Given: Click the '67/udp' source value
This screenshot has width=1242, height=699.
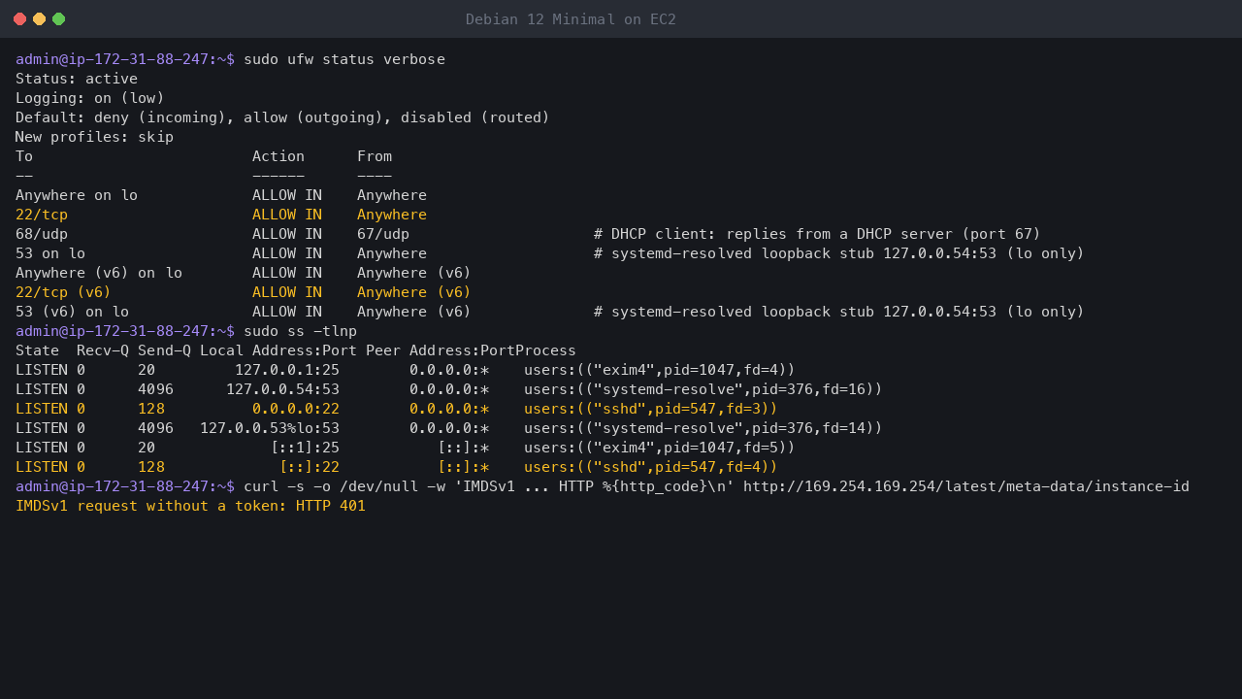Looking at the screenshot, I should (383, 234).
